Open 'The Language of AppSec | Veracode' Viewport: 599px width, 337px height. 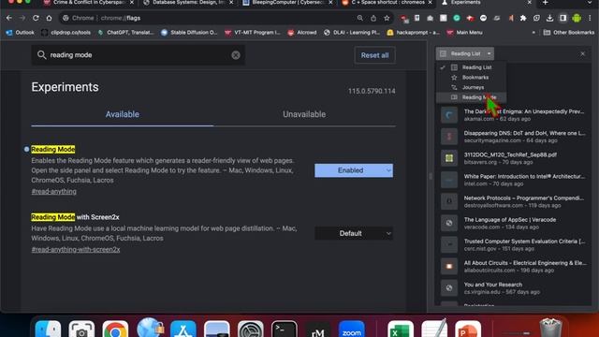click(x=514, y=223)
